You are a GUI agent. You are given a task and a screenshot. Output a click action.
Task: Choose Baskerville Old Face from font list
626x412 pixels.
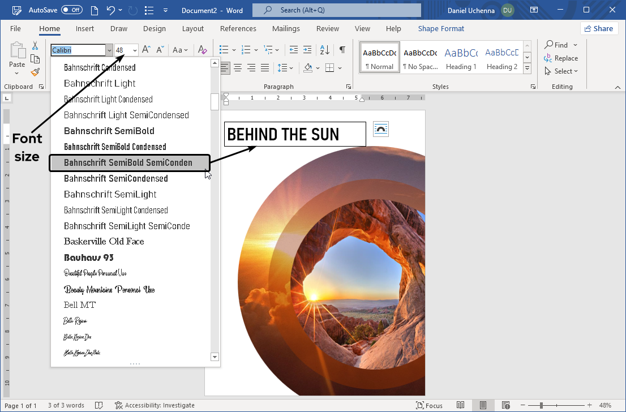tap(104, 242)
